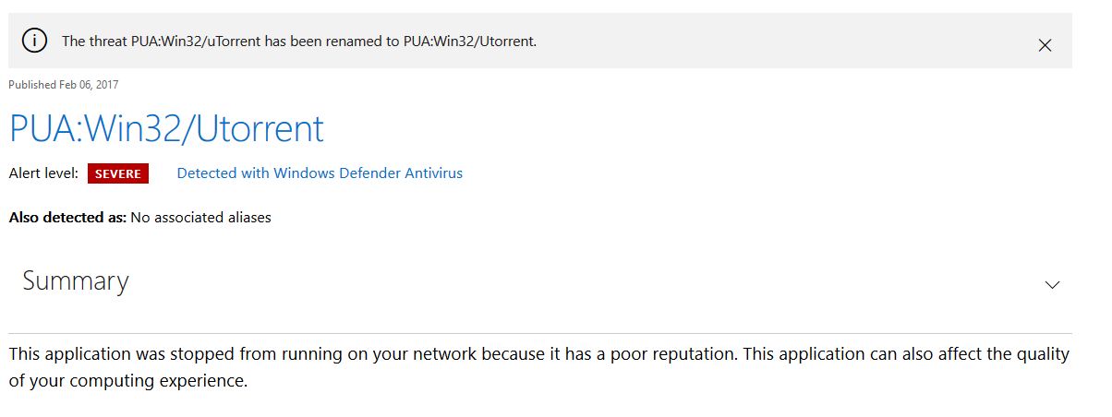This screenshot has width=1112, height=417.
Task: Dismiss the threat renamed notification
Action: coord(1045,45)
